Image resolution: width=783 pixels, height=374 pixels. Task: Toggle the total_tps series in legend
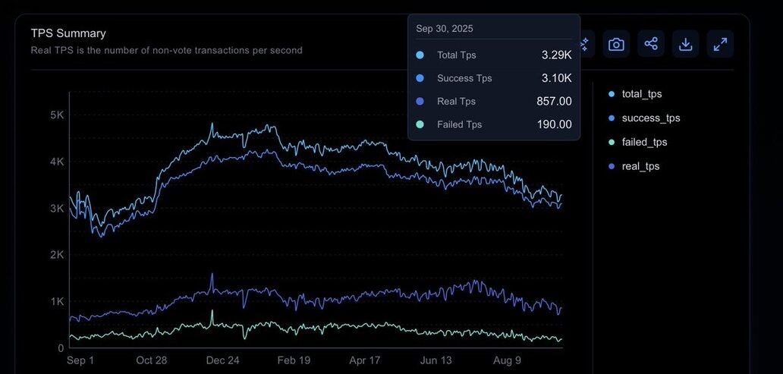[641, 94]
